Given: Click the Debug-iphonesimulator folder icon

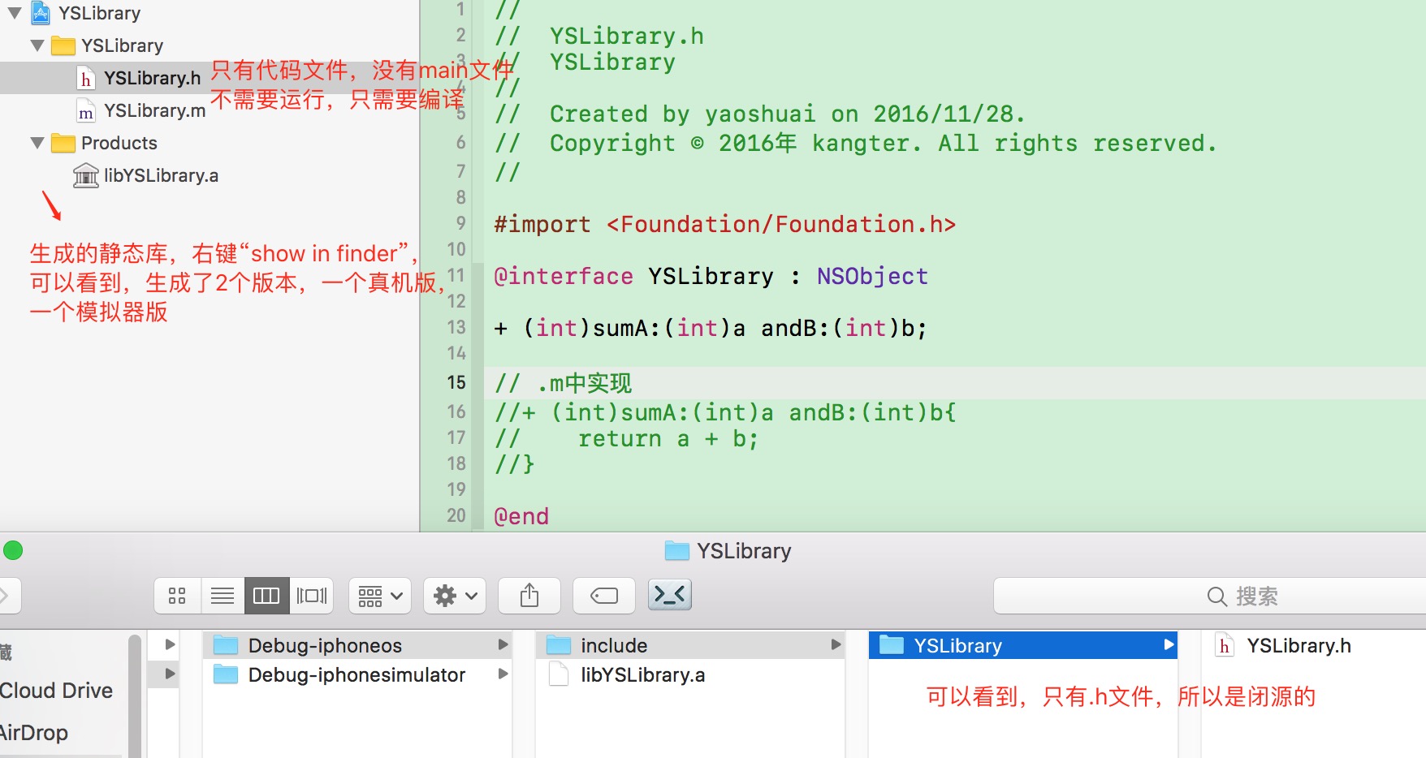Looking at the screenshot, I should [x=225, y=674].
